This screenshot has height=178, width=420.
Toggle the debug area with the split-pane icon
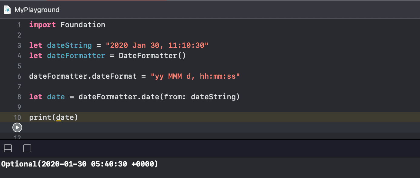point(8,148)
